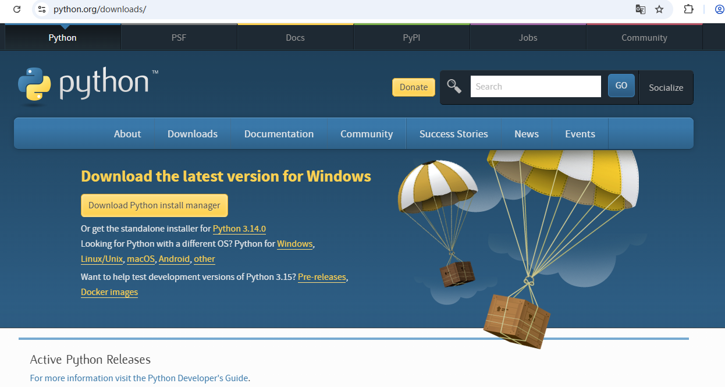Open the Socialize menu

[x=666, y=88]
